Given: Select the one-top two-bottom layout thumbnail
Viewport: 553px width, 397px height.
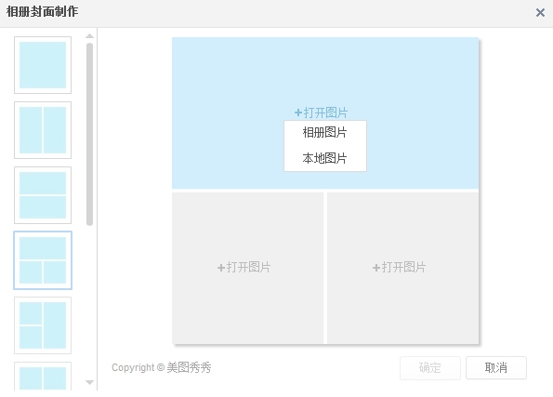Looking at the screenshot, I should coord(43,260).
